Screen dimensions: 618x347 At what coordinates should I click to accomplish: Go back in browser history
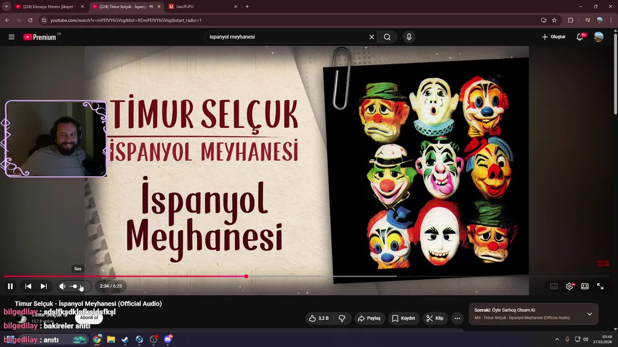click(x=7, y=20)
